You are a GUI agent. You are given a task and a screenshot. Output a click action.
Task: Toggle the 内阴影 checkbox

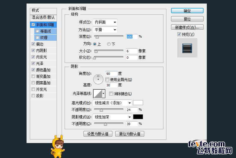point(33,51)
